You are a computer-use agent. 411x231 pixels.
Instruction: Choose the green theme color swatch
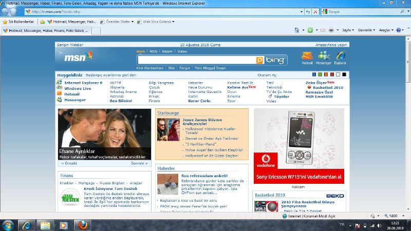320,74
